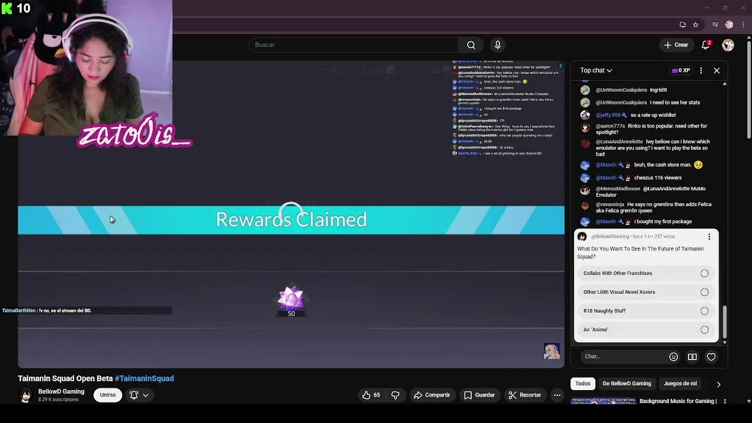
Task: Click character portrait in game corner
Action: pos(552,351)
